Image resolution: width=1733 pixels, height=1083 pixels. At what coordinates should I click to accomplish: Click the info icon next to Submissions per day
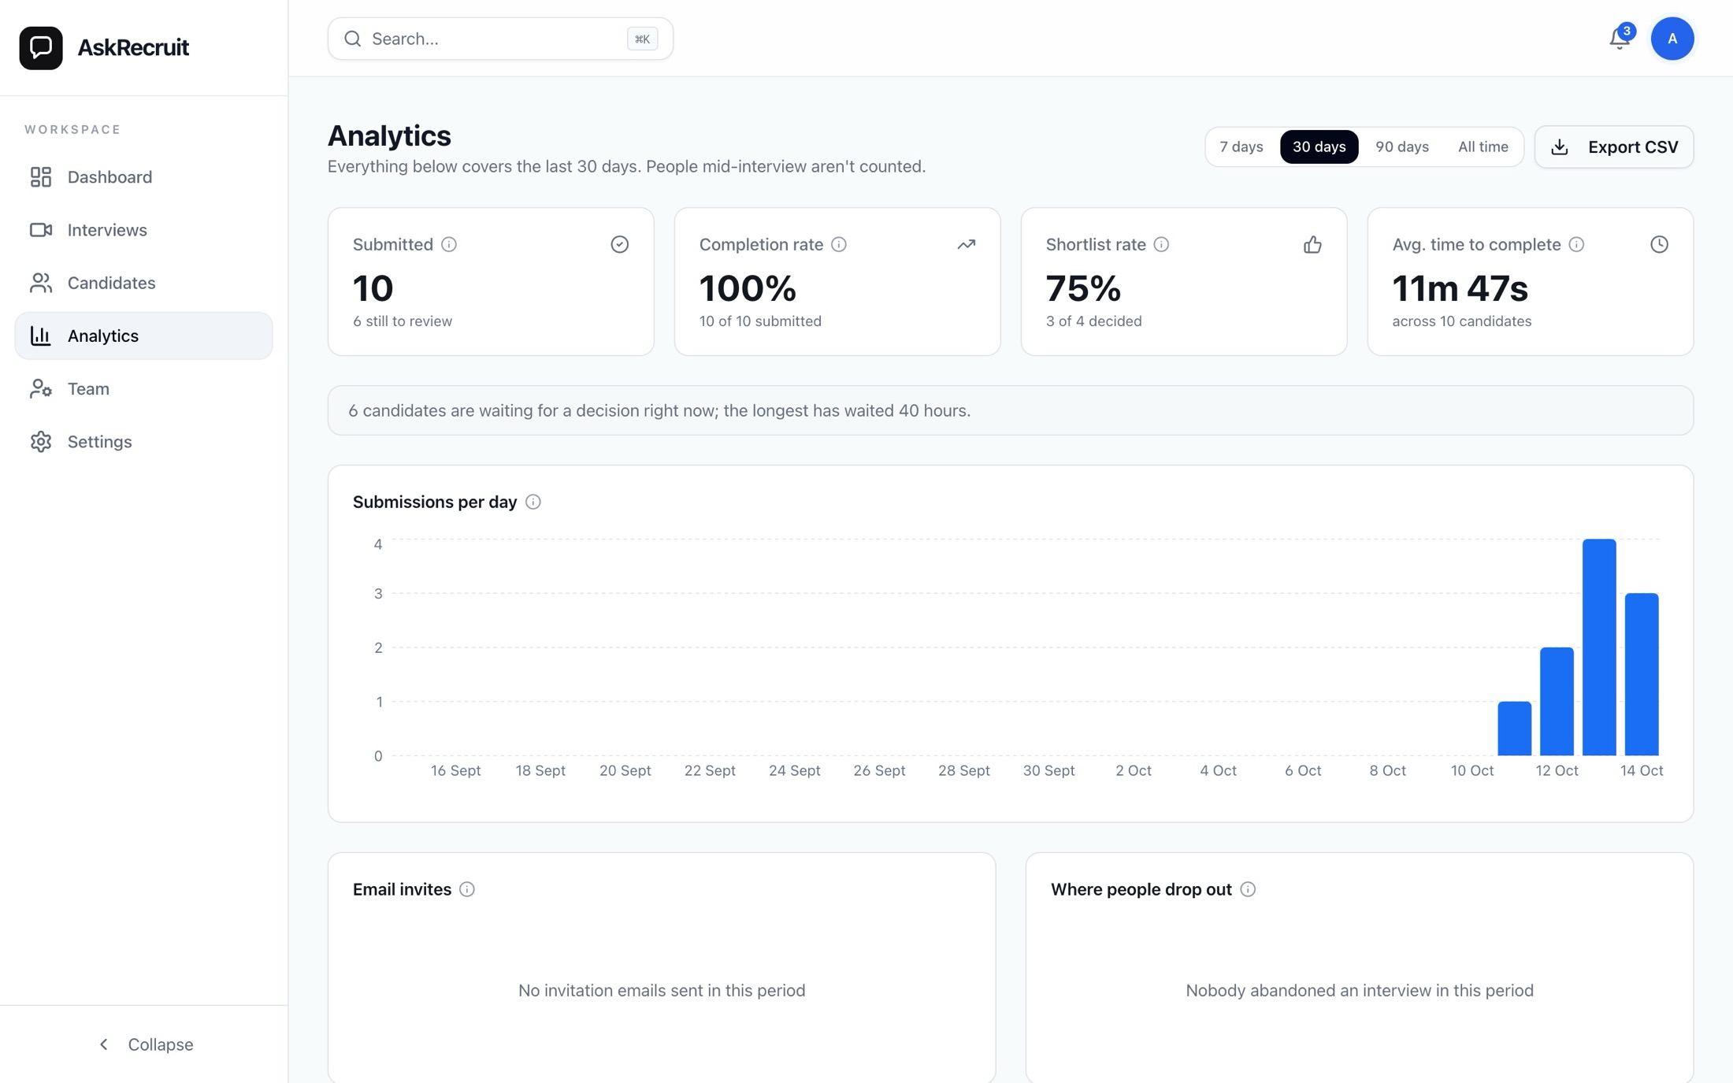(533, 502)
